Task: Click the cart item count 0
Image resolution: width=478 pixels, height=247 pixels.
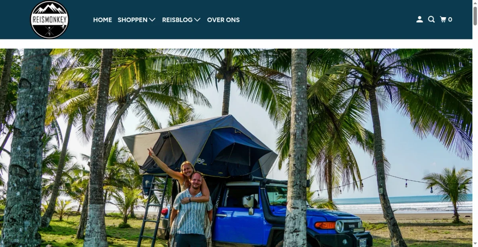Action: 450,20
